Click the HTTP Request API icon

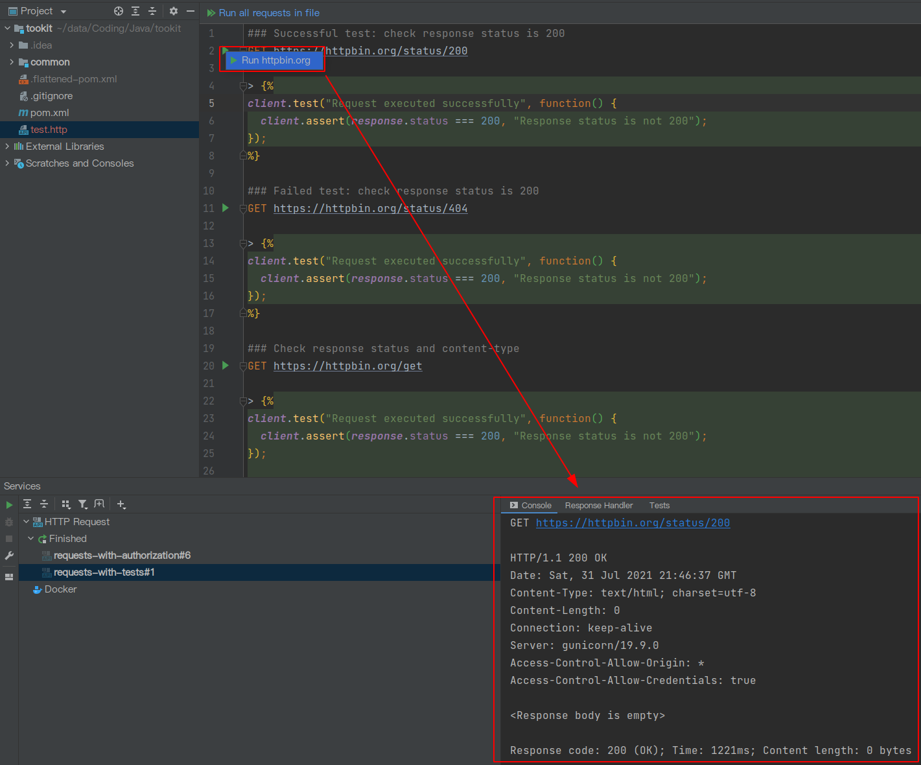(x=38, y=522)
